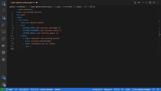Click 'configure git on runner' text
The height and width of the screenshot is (91, 161).
pos(43,44)
